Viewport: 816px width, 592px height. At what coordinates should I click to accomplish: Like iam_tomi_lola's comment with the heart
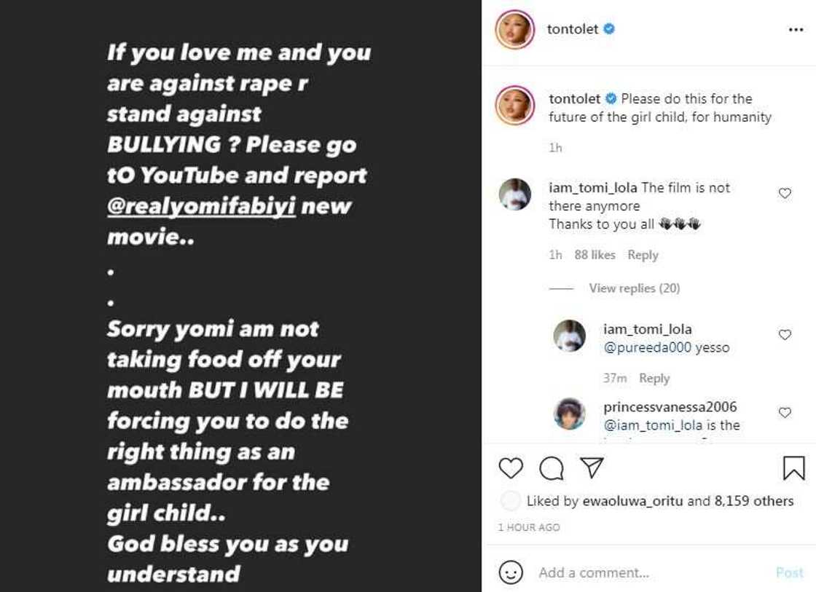pyautogui.click(x=784, y=192)
